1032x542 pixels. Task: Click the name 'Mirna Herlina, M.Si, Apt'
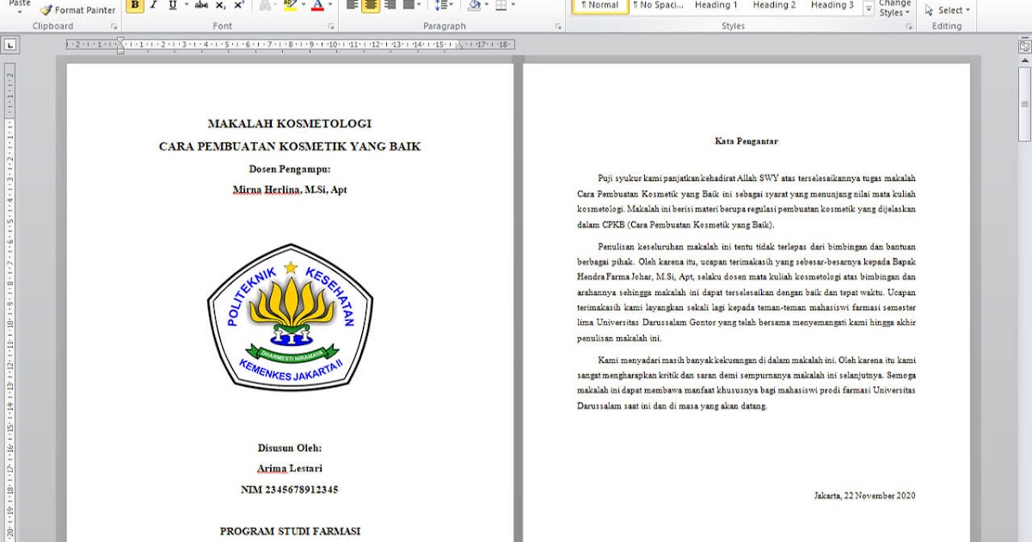click(x=290, y=189)
